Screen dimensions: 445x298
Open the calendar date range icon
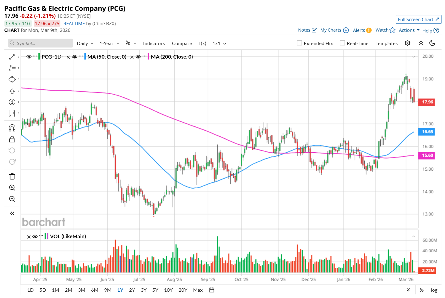tap(212, 290)
